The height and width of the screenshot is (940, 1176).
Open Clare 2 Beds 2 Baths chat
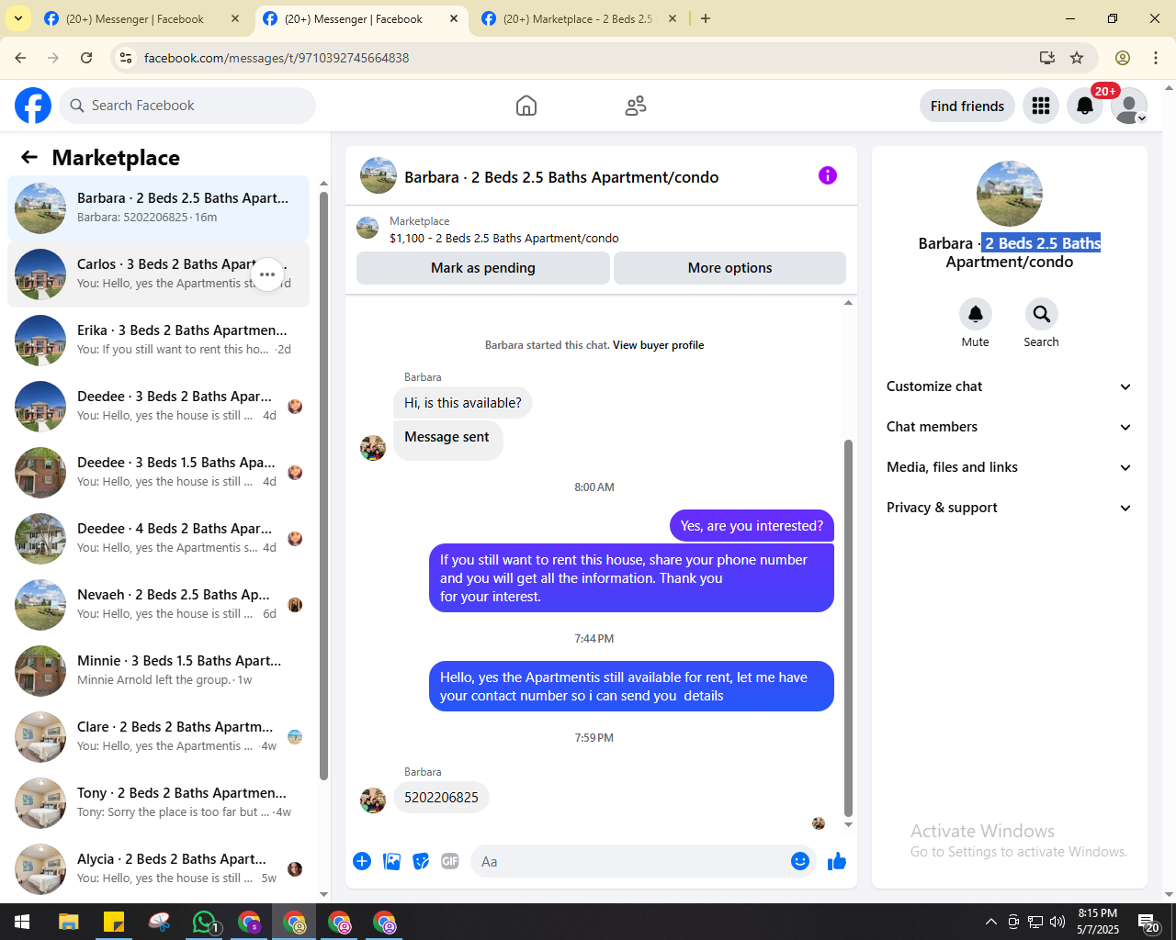[x=158, y=737]
